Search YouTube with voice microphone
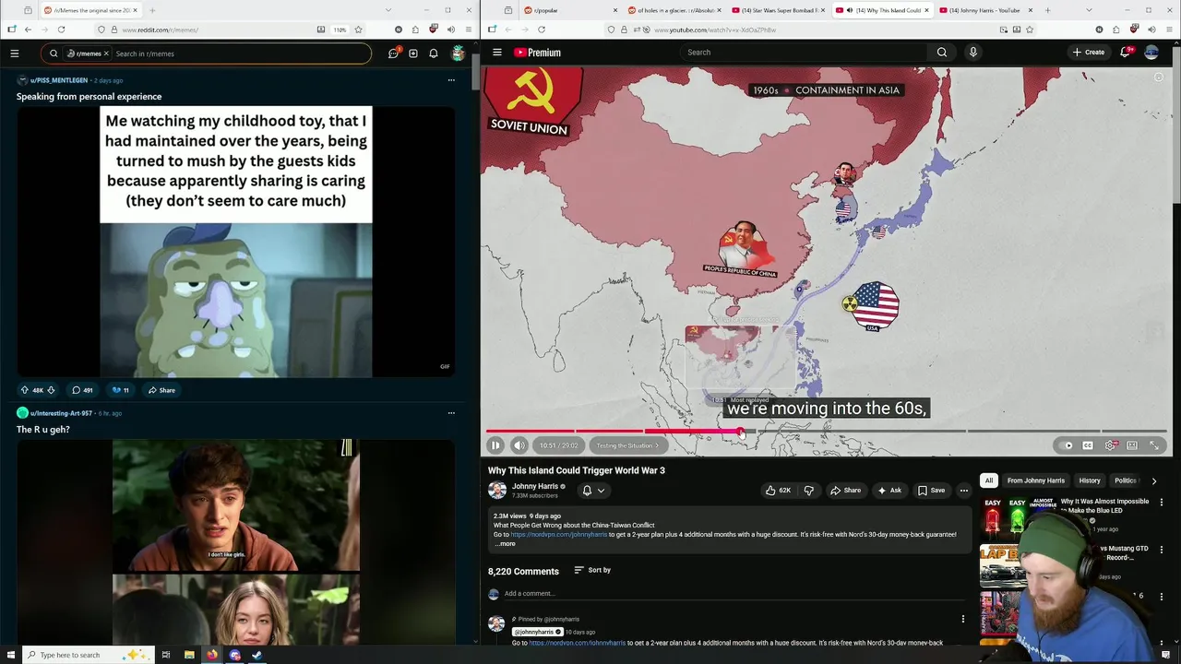Screen dimensions: 1181x664 click(x=972, y=53)
